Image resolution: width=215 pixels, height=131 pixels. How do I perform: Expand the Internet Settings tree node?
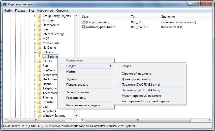click(35, 34)
